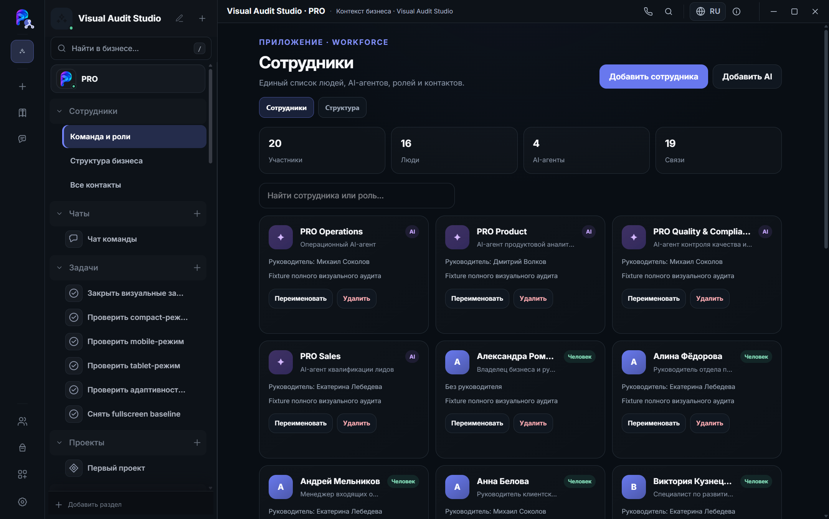Click the Чат команды speech bubble icon

[74, 239]
